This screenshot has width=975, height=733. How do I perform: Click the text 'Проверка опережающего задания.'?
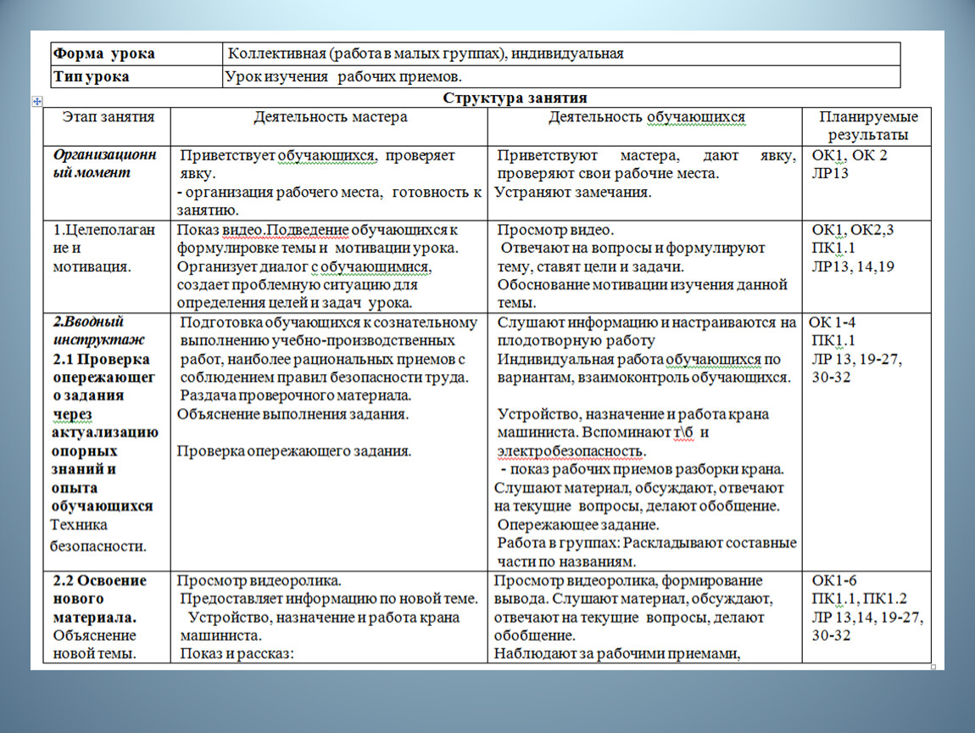pos(293,451)
